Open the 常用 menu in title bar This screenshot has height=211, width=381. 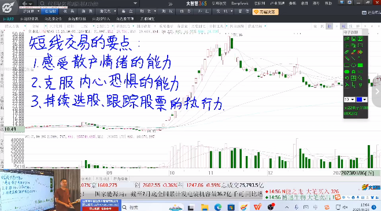pyautogui.click(x=304, y=3)
